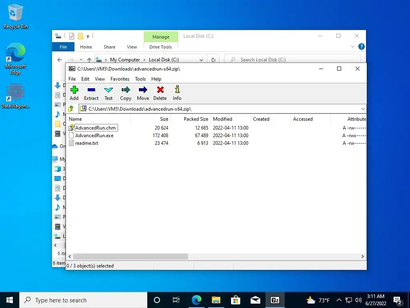Click the 73°F weather widget

tap(318, 300)
